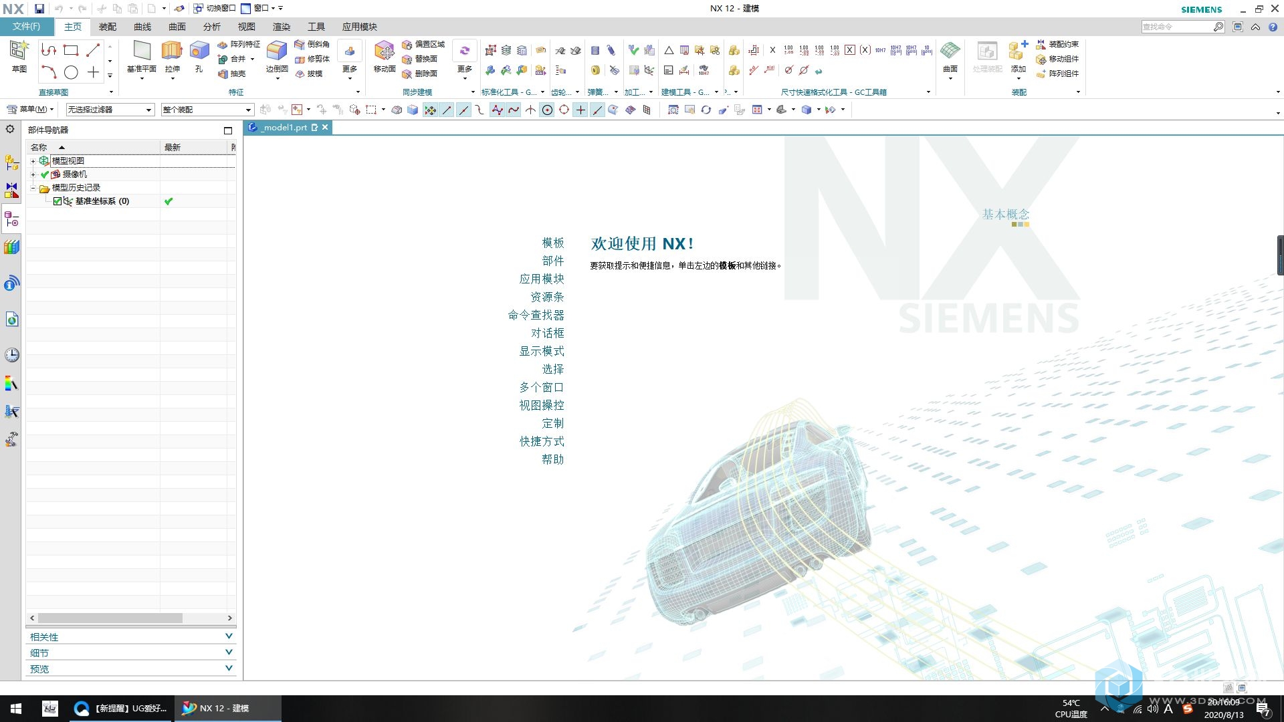The image size is (1284, 722).
Task: Open the 文件(F) menu
Action: click(26, 27)
